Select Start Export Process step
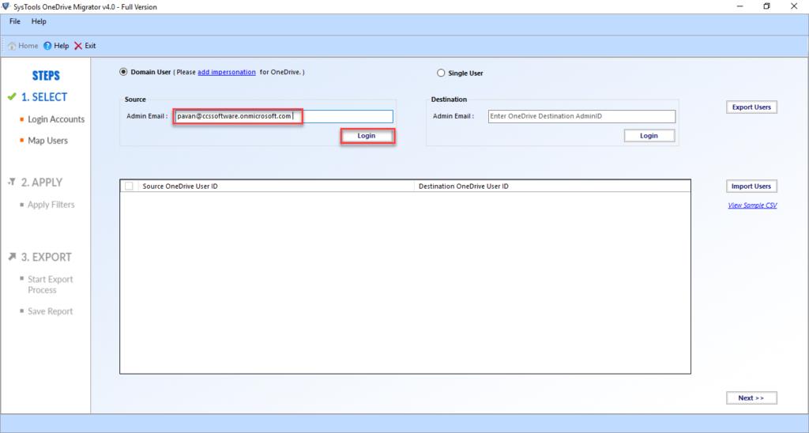 click(50, 284)
